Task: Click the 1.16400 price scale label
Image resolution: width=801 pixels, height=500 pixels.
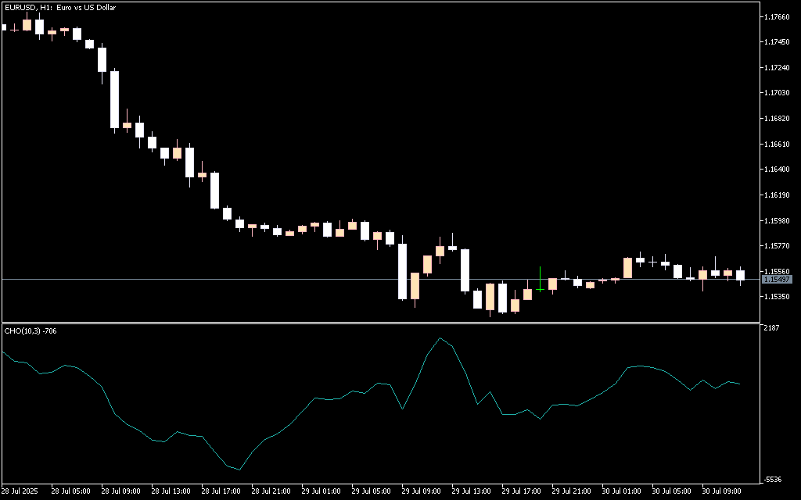Action: tap(777, 170)
